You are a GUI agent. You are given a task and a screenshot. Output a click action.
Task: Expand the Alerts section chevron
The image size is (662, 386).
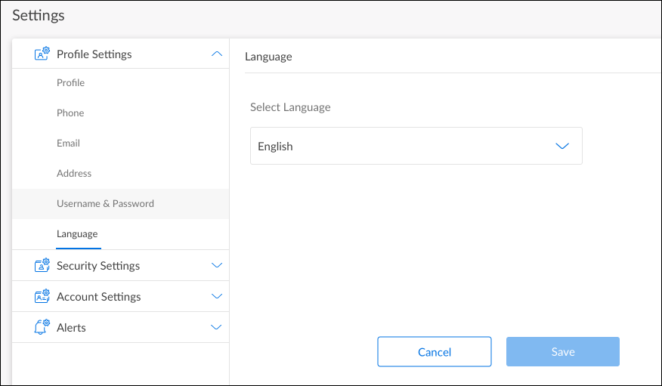(x=217, y=328)
